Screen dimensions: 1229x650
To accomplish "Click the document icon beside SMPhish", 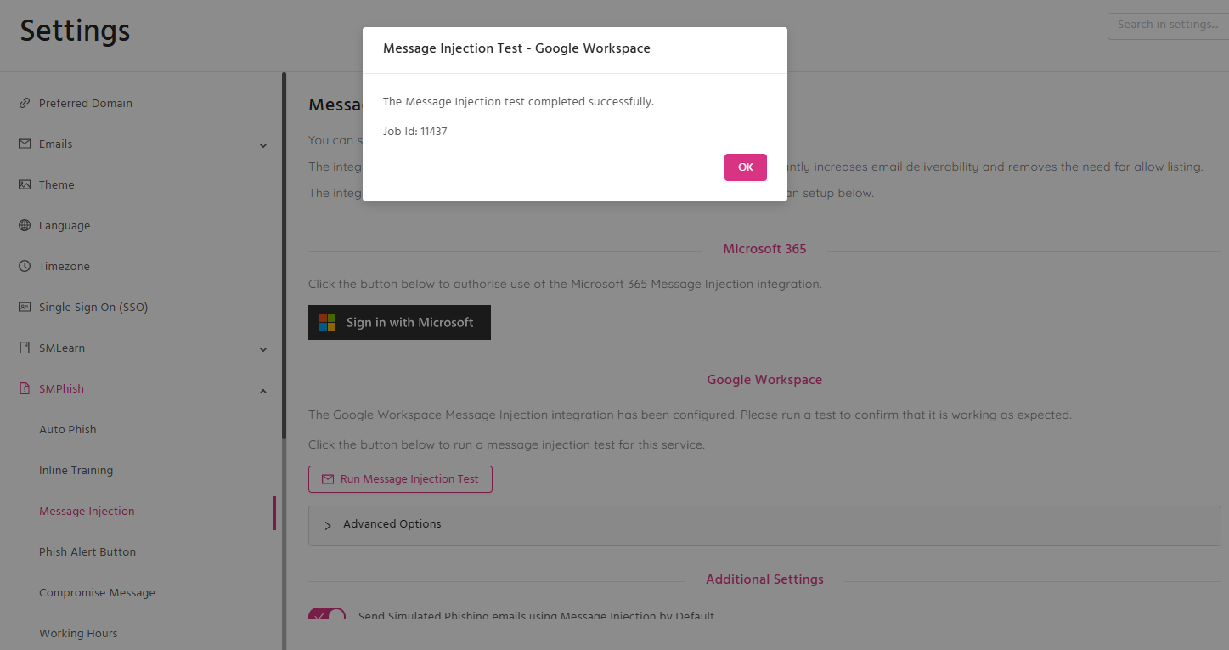I will (x=25, y=388).
